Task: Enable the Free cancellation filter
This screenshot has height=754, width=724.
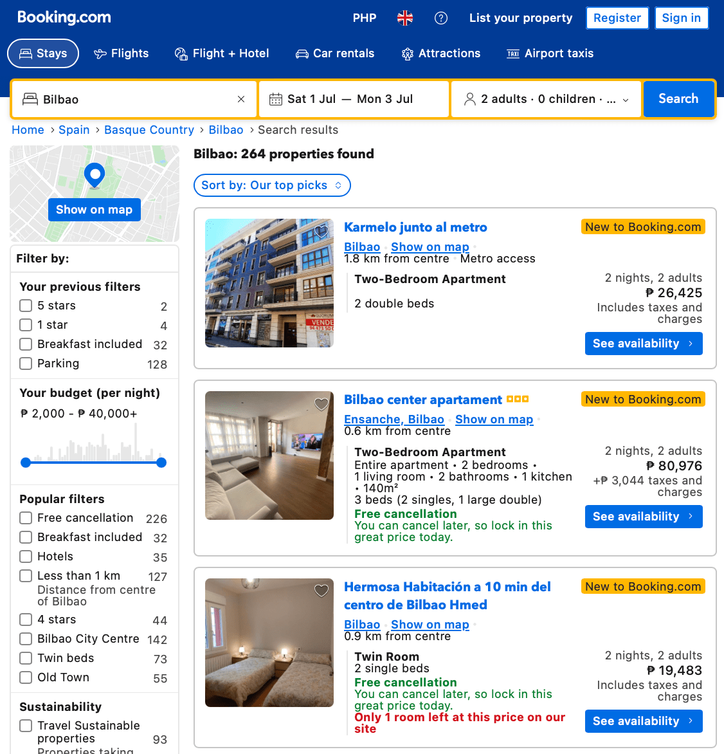Action: pos(26,518)
